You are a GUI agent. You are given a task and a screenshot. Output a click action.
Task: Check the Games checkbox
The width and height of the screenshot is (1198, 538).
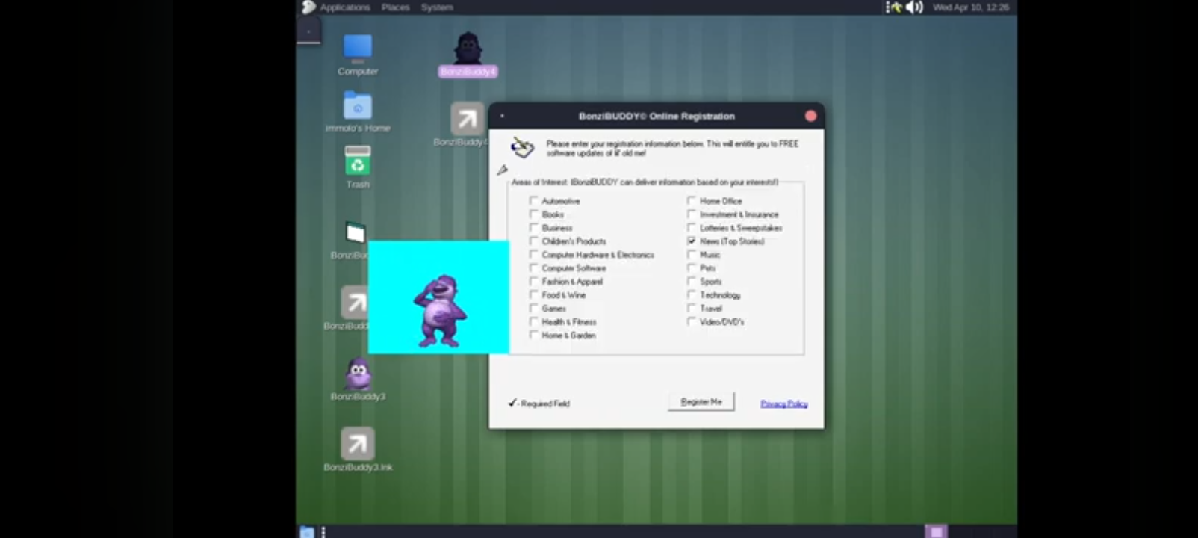click(533, 308)
